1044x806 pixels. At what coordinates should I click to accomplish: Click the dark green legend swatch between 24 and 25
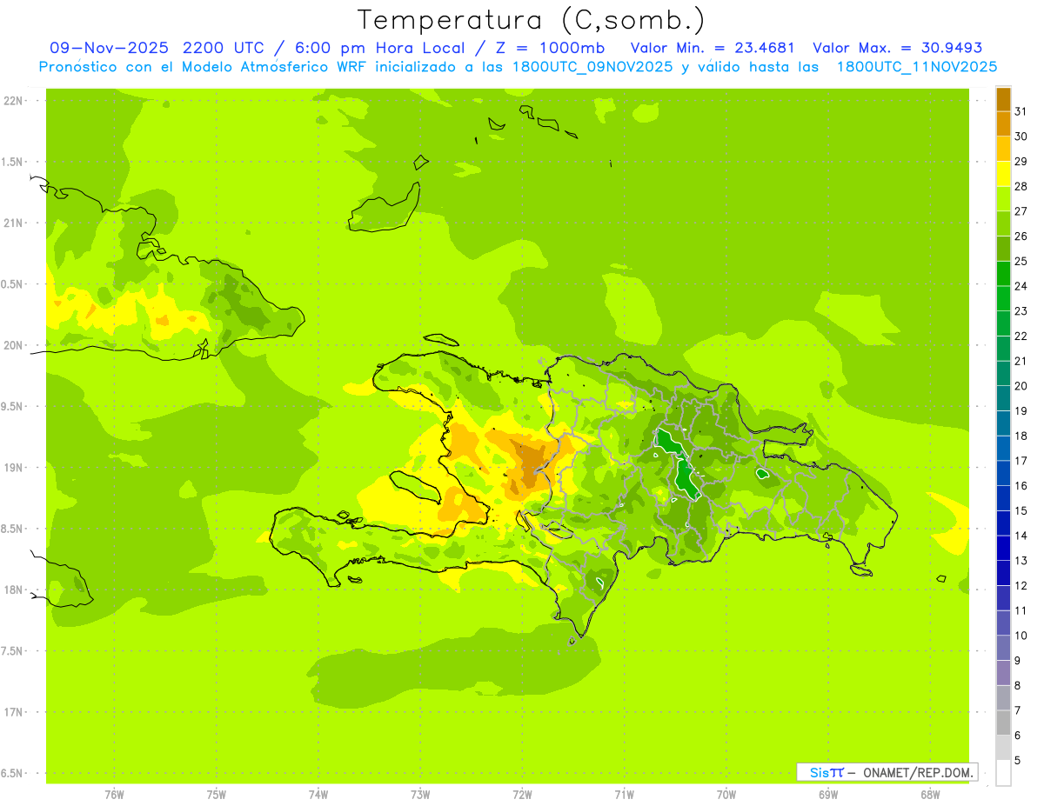(1003, 273)
